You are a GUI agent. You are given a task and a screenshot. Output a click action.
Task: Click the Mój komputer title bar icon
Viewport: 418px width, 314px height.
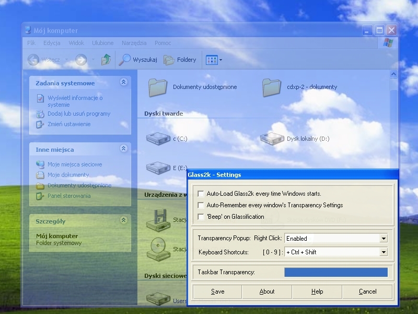28,30
